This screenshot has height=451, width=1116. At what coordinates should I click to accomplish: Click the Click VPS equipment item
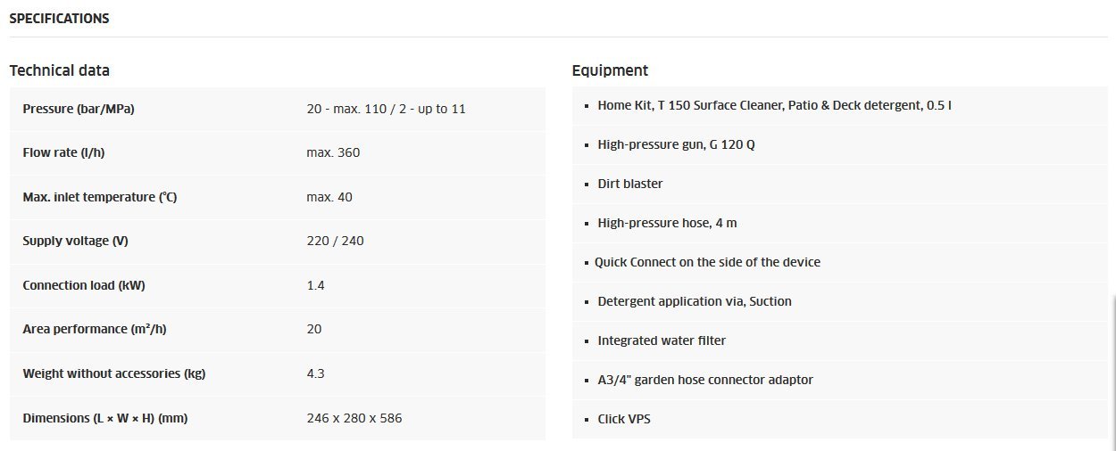(624, 419)
